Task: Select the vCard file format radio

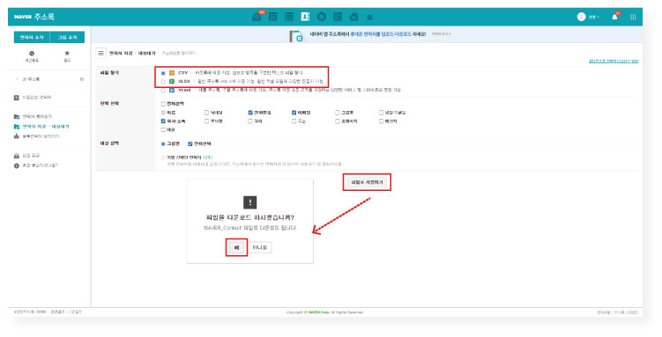Action: 163,90
